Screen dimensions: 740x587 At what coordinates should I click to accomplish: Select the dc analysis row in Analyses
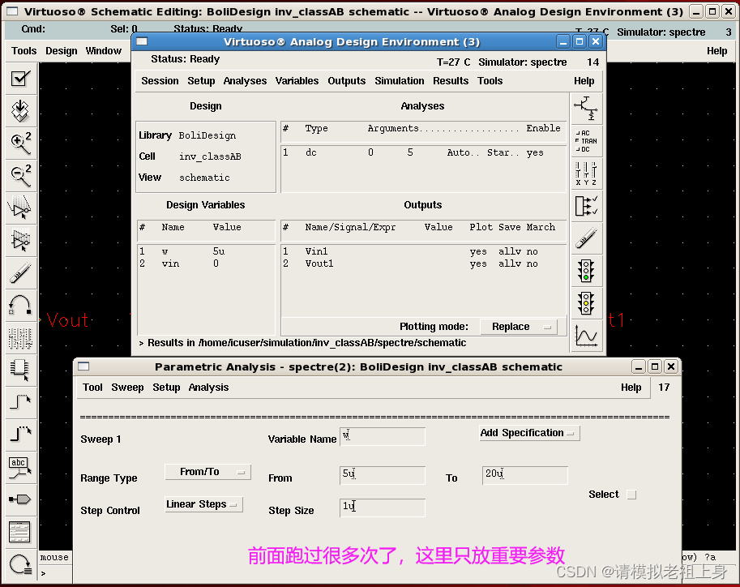423,152
